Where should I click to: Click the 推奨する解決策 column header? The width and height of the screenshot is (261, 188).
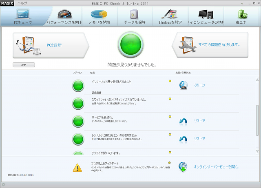183,73
